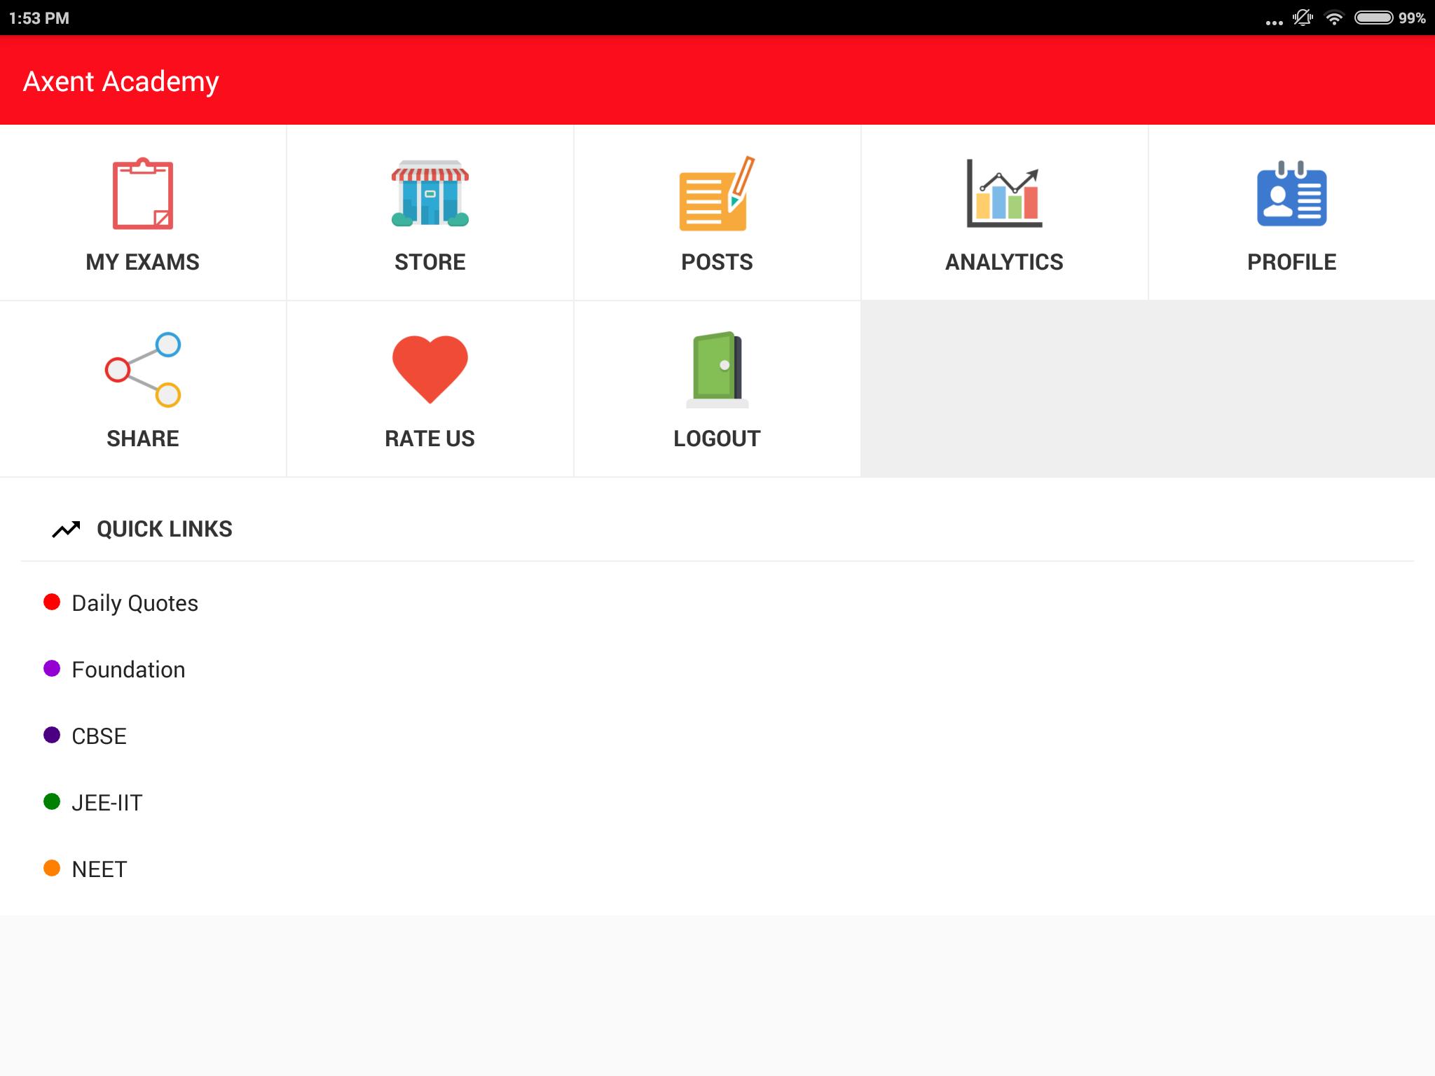This screenshot has width=1435, height=1076.
Task: Open the NEET quick link
Action: click(x=99, y=869)
